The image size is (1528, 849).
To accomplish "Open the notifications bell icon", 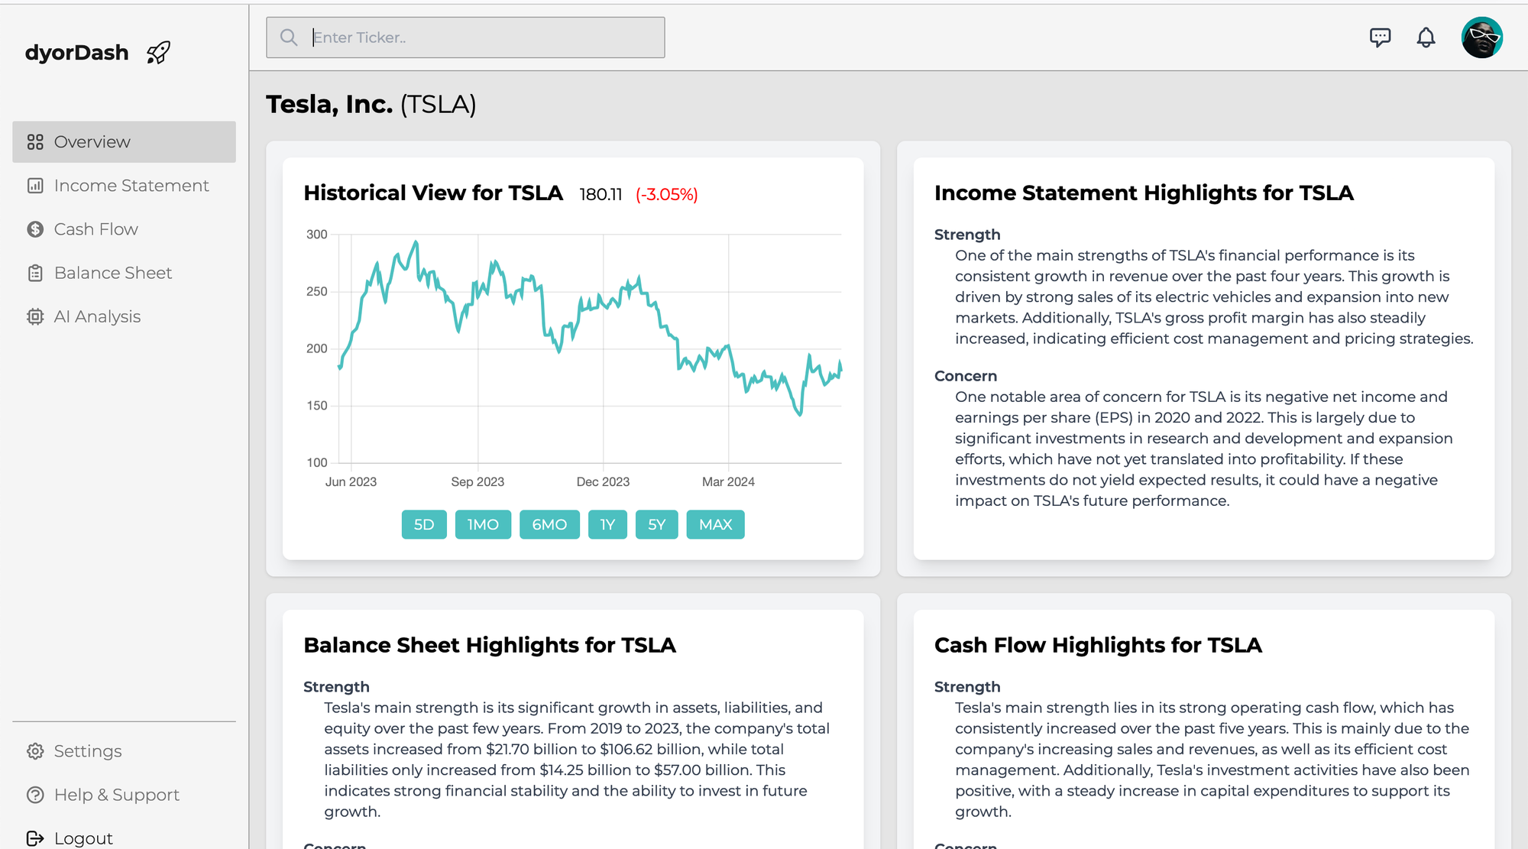I will click(1426, 37).
